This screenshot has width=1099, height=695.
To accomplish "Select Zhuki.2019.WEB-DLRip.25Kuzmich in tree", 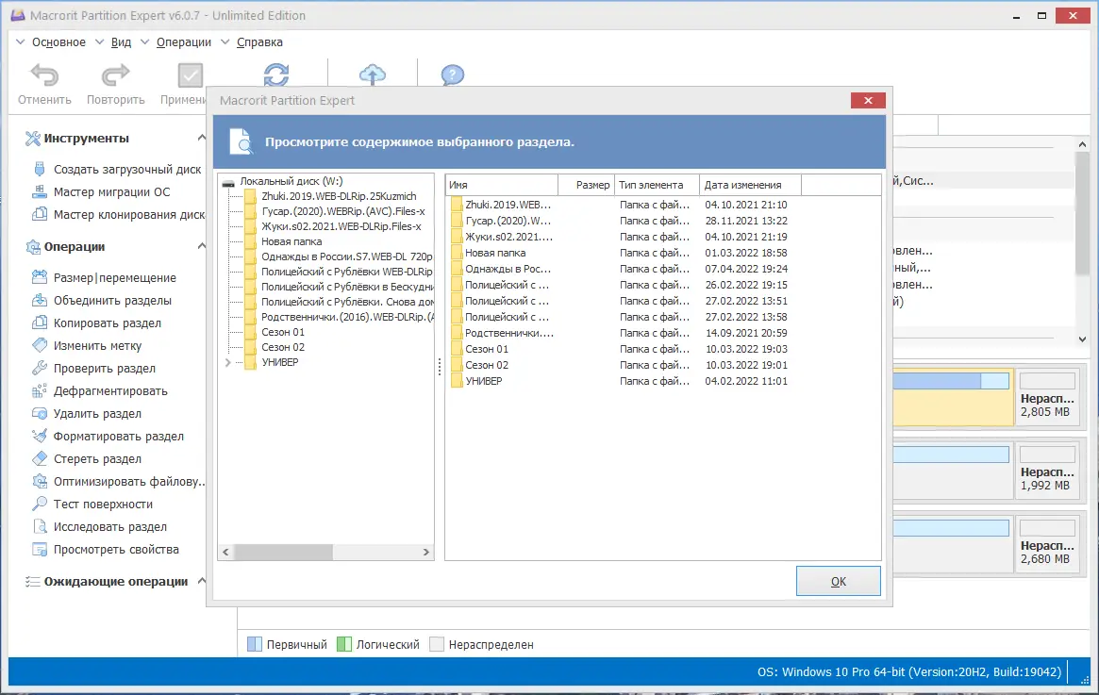I will click(339, 196).
